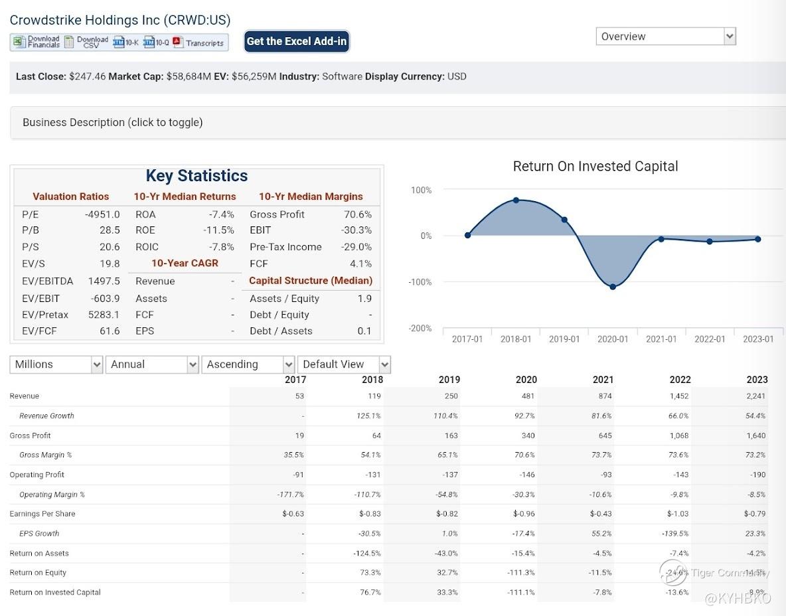The width and height of the screenshot is (786, 616).
Task: Click the Earnings Per Share row label
Action: point(42,514)
